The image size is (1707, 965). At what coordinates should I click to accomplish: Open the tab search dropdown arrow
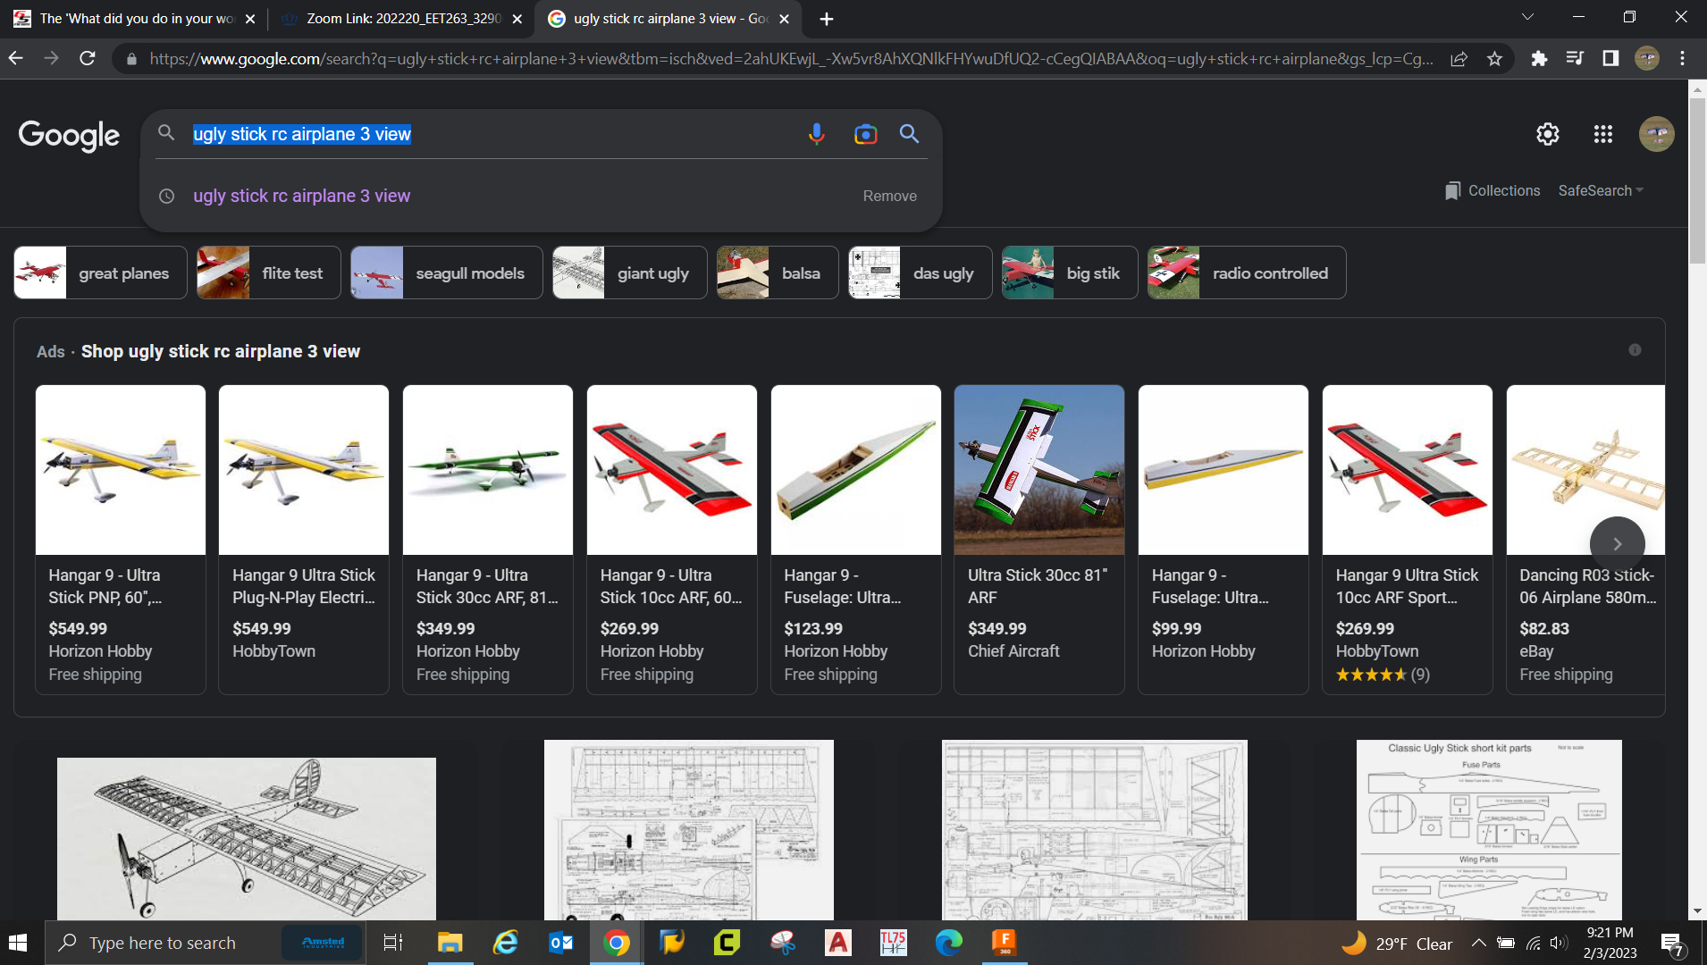1527,17
